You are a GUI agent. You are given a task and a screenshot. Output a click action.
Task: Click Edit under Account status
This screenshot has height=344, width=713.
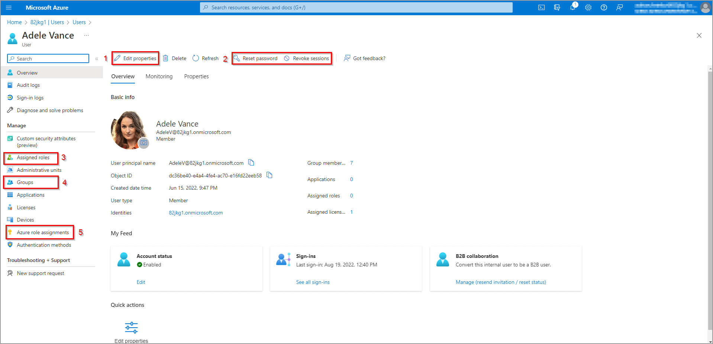pyautogui.click(x=141, y=282)
